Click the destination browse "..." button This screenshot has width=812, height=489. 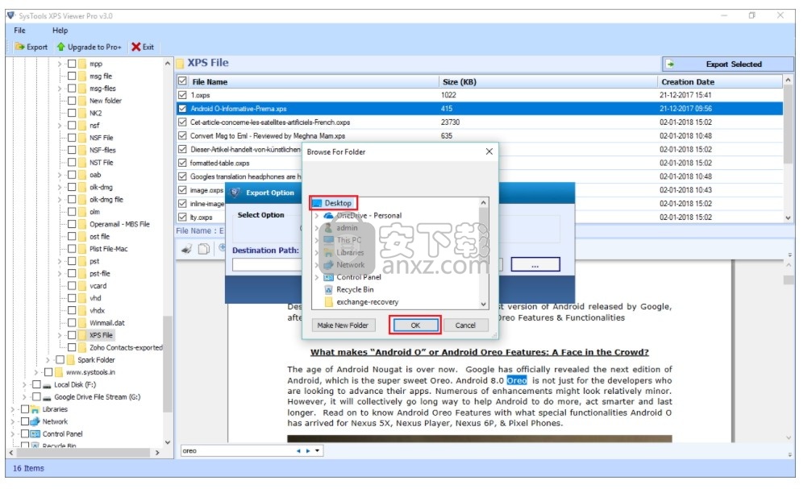point(535,265)
